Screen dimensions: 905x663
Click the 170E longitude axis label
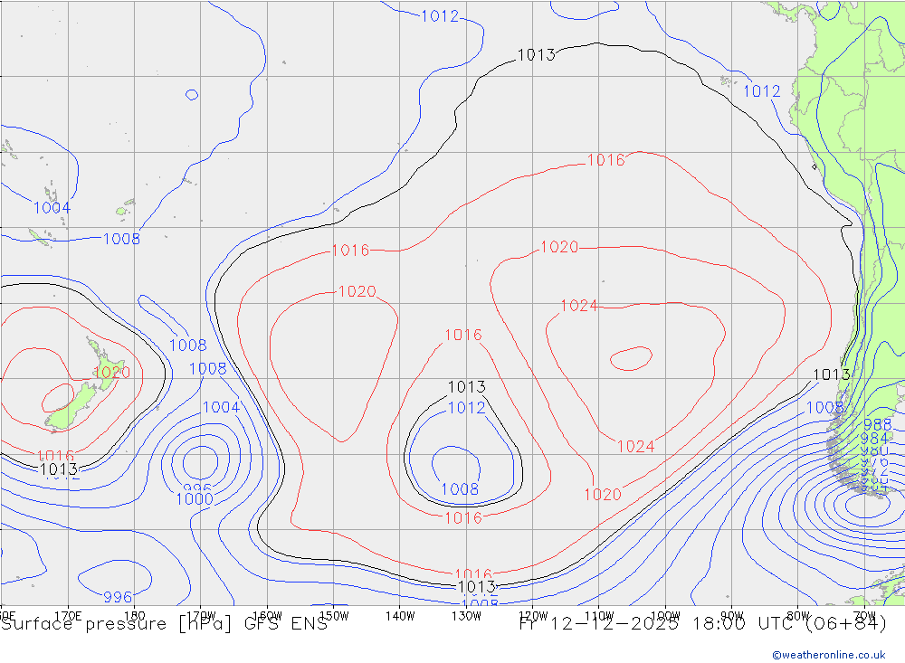(x=68, y=616)
